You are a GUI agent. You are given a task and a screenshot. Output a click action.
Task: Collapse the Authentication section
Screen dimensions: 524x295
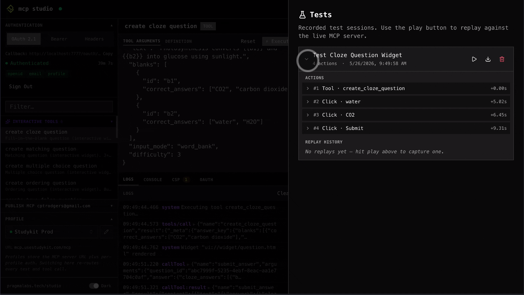tap(111, 25)
